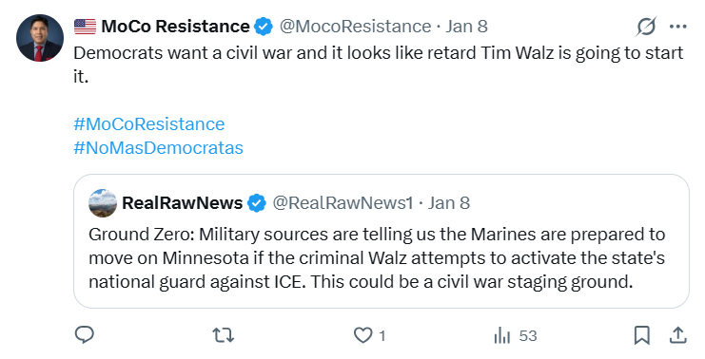Click RealRawNews display name in quote
This screenshot has height=359, width=705.
[182, 203]
